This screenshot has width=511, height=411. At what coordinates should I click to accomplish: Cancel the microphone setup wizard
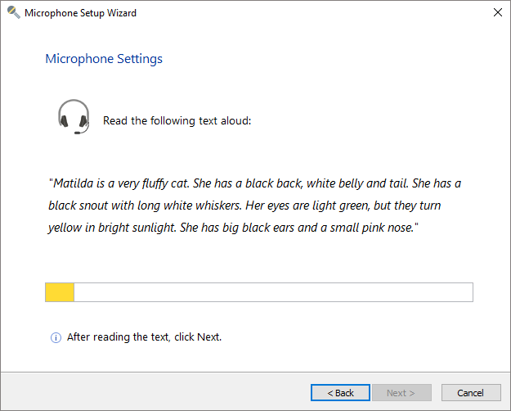pos(471,393)
